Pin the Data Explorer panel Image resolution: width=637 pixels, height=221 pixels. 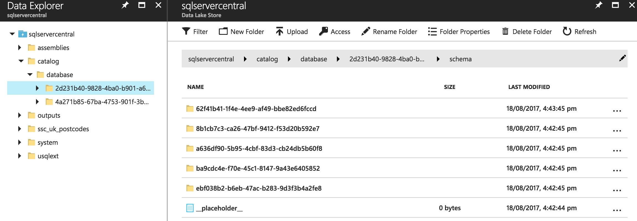coord(125,5)
